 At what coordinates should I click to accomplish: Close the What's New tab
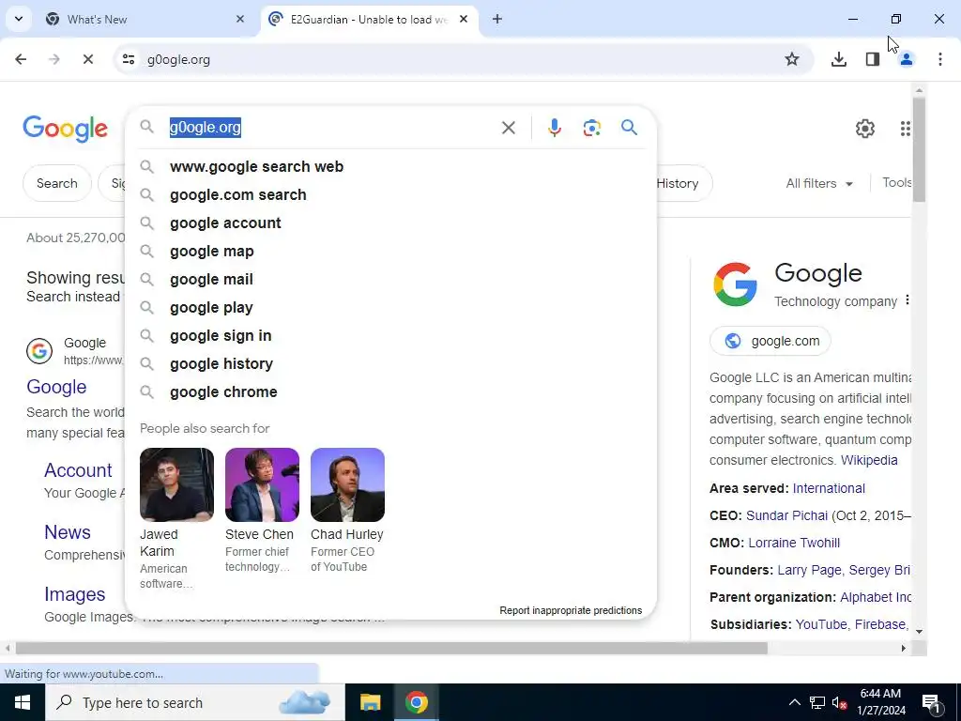[240, 19]
